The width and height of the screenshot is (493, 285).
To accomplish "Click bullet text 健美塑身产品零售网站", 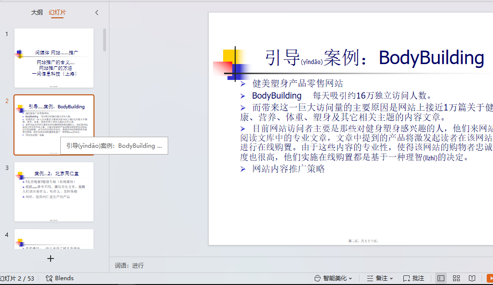I will coord(297,84).
